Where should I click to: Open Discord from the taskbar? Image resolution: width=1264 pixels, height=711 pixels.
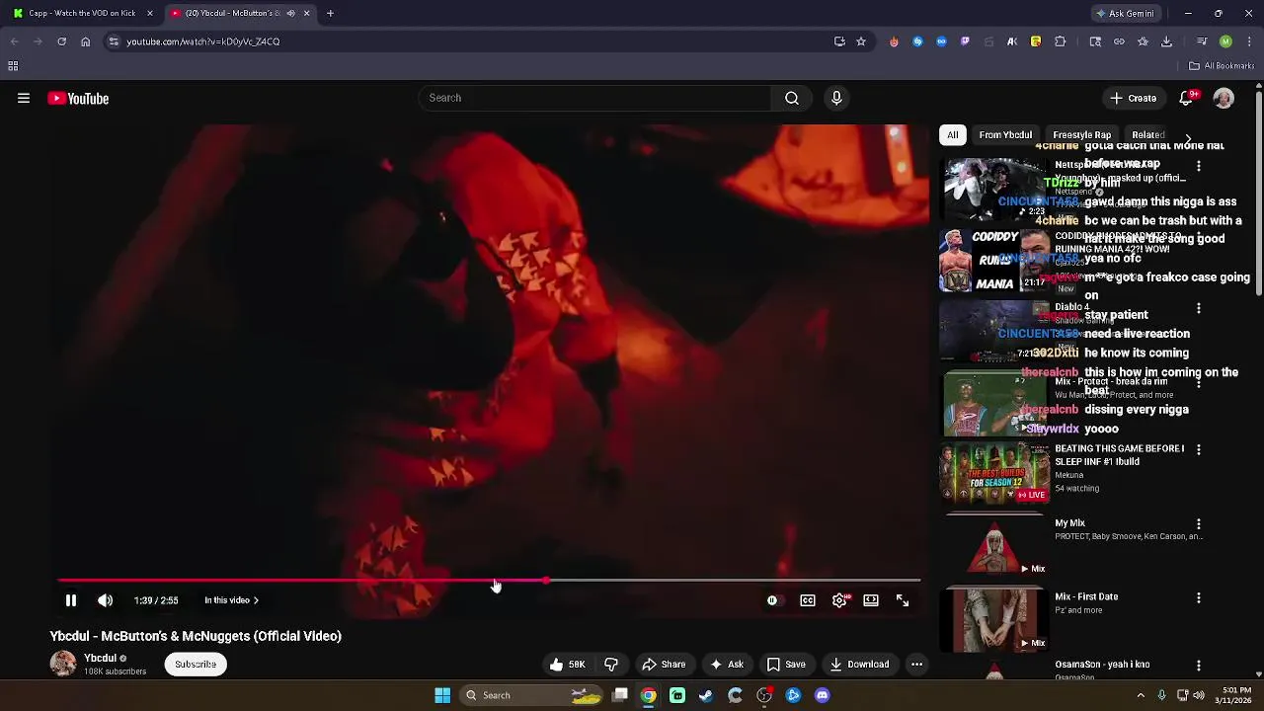823,695
